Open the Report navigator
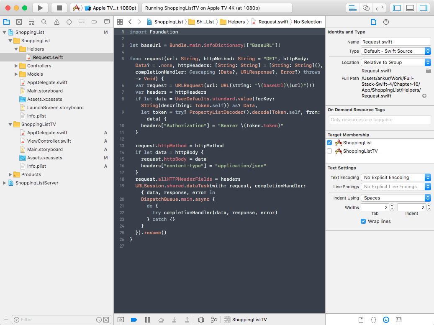Screen dimensions: 434x325 (107, 22)
